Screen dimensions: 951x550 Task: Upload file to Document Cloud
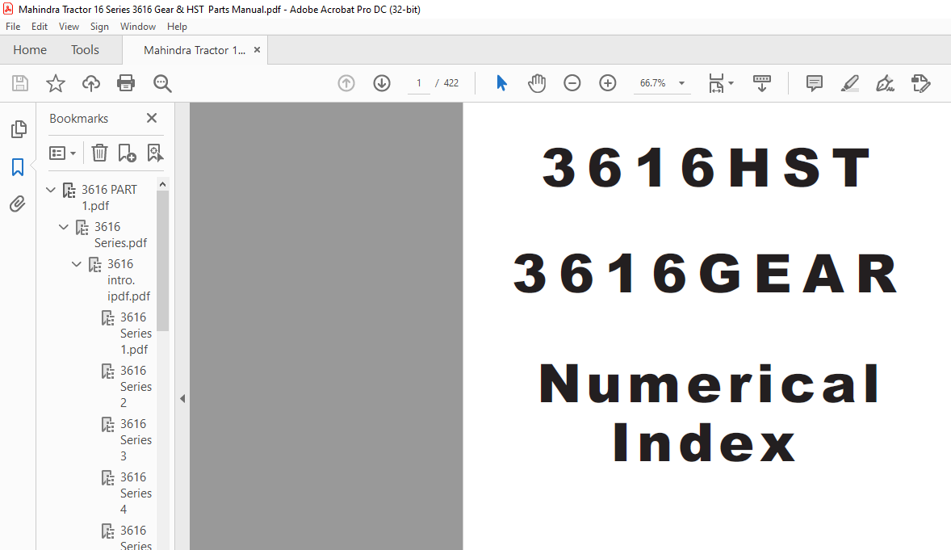click(91, 83)
